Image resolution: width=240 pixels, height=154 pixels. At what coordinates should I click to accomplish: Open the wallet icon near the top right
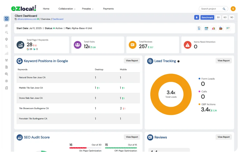coord(221,28)
